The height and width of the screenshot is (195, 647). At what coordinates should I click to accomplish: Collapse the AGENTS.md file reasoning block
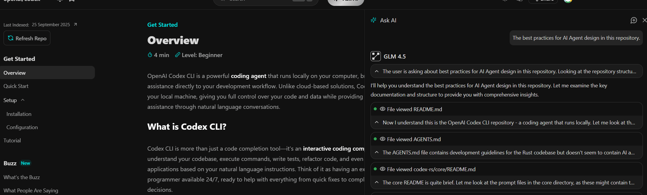377,152
